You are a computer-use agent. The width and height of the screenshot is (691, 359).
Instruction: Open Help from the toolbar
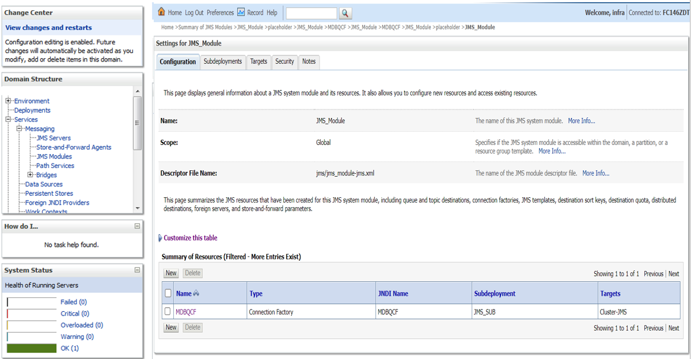pos(272,13)
